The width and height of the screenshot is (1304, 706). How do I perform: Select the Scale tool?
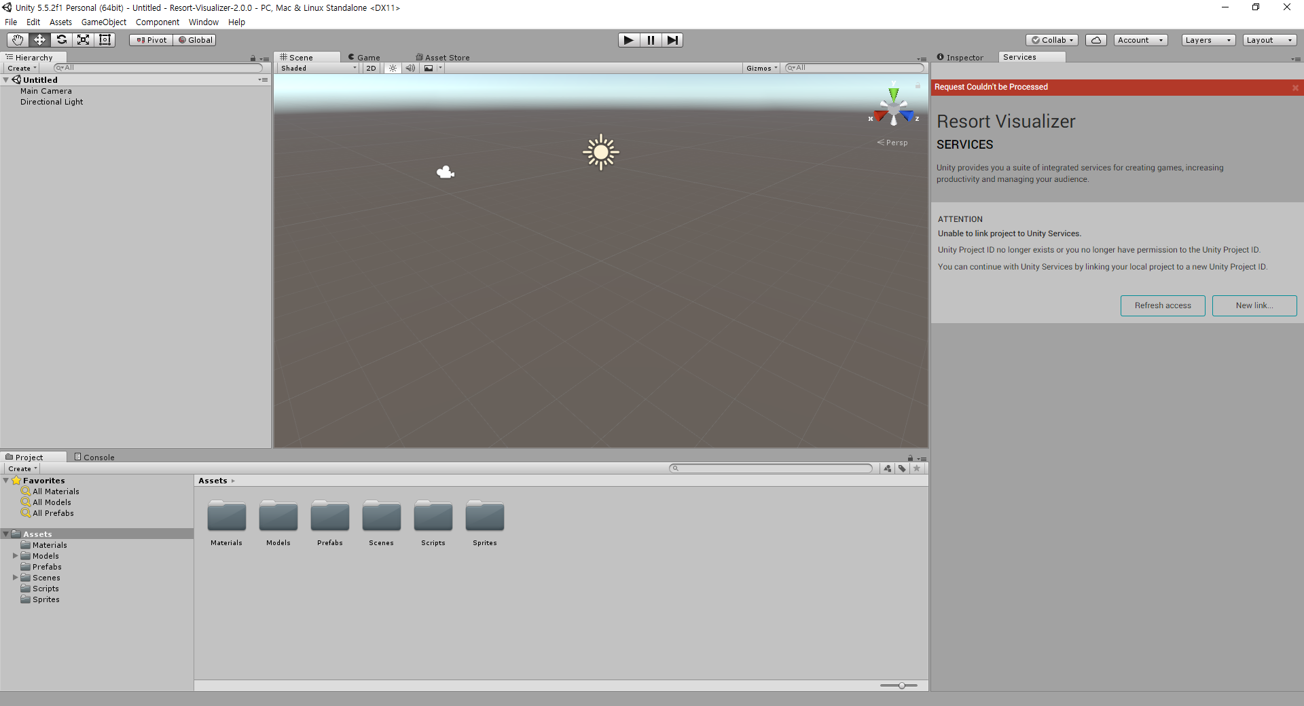coord(83,40)
